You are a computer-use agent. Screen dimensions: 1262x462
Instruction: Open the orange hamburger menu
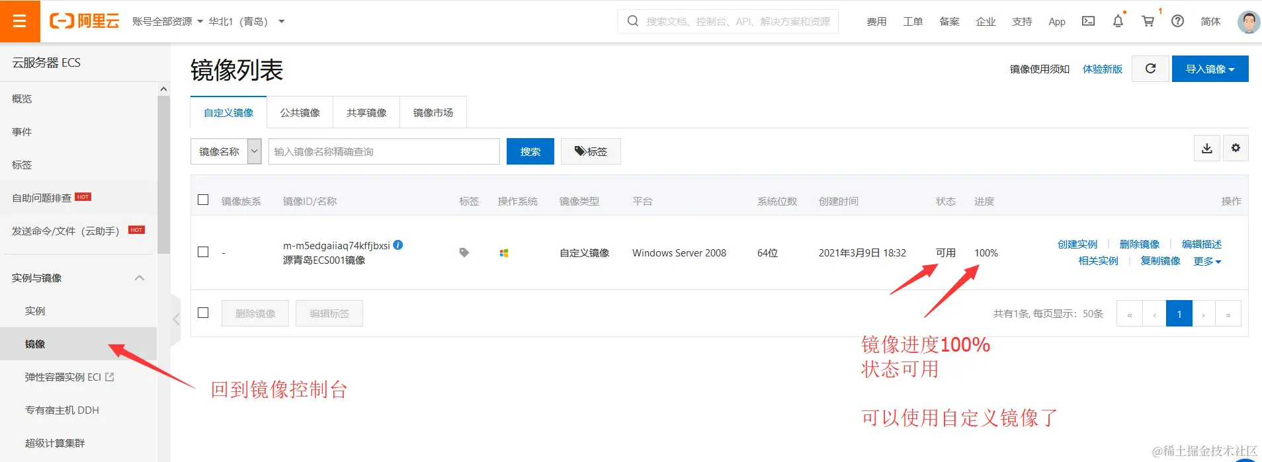coord(20,21)
